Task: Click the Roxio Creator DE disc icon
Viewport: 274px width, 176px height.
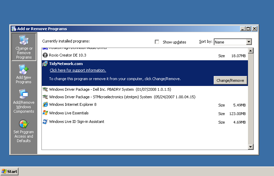Action: tap(45, 55)
